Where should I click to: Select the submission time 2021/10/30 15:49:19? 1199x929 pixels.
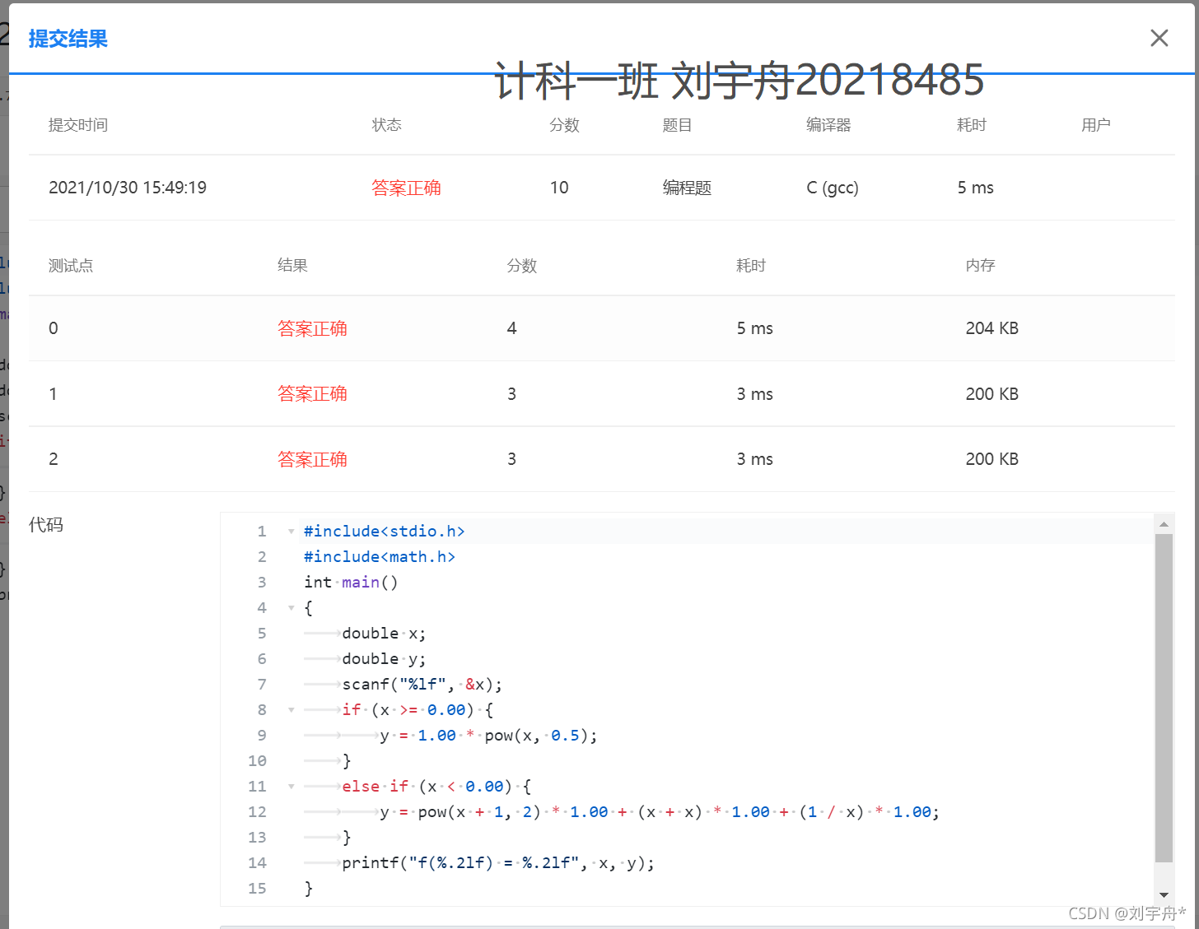(128, 188)
